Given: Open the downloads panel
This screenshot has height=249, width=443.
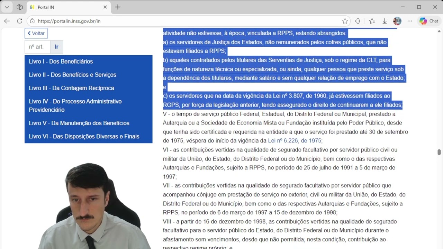Looking at the screenshot, I should 385,21.
